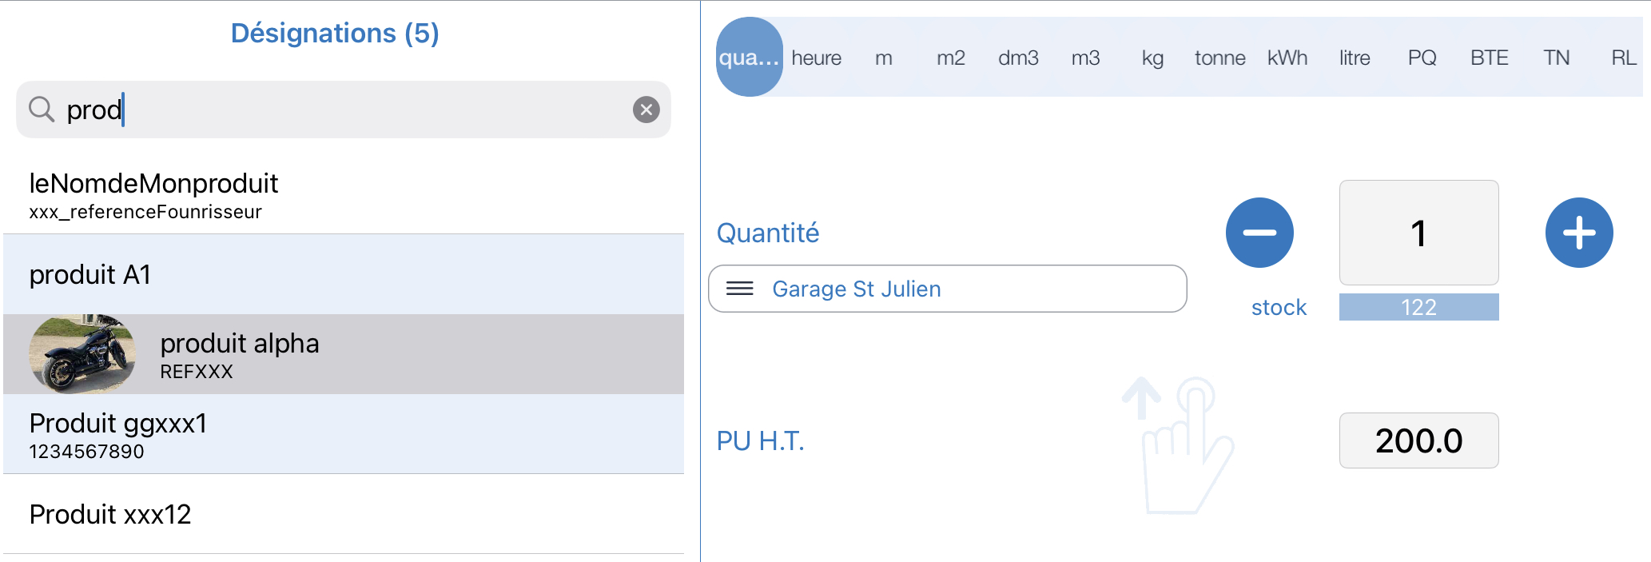The image size is (1651, 562).
Task: Clear the search field with X icon
Action: 646,110
